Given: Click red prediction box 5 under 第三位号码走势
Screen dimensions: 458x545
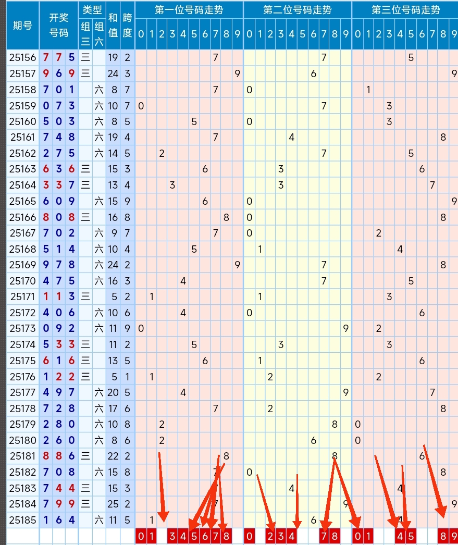Looking at the screenshot, I should 411,536.
